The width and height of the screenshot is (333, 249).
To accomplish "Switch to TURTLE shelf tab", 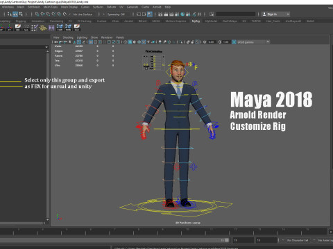I will (x=256, y=21).
